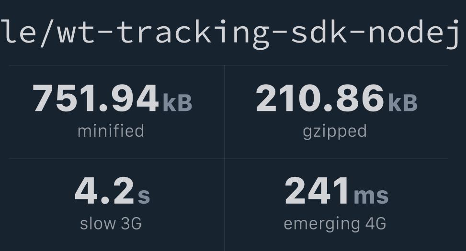
Task: Click the kB unit beside 210.86
Action: point(403,103)
